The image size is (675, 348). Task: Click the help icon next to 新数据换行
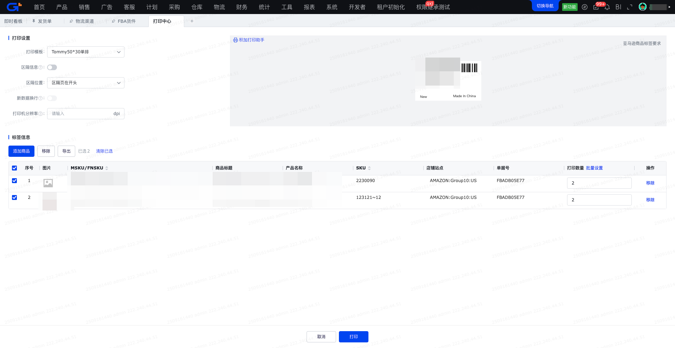coord(40,98)
